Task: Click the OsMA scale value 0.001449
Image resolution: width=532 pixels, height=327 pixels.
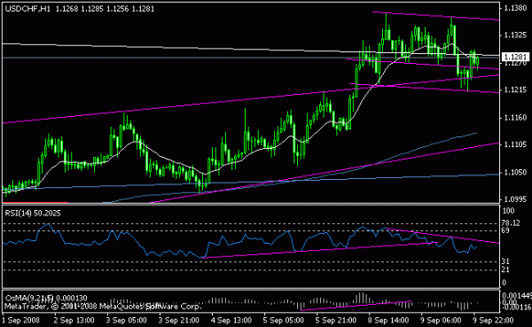Action: click(x=517, y=295)
